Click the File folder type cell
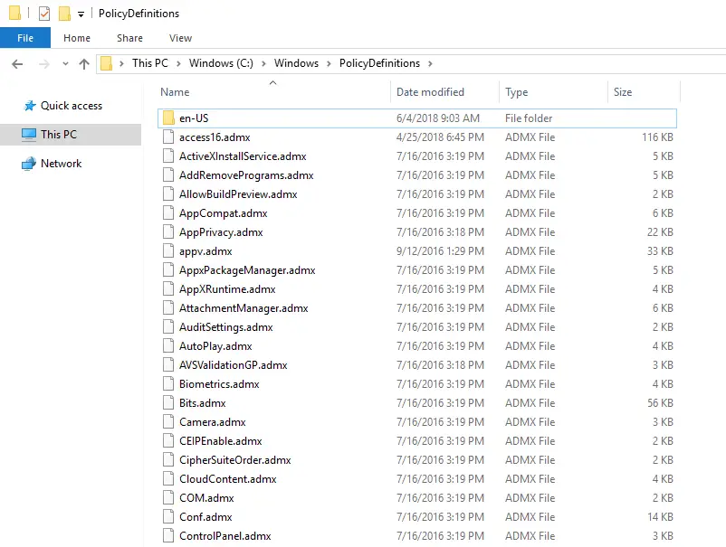The height and width of the screenshot is (547, 726). [529, 118]
